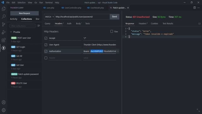Click the request URL field
Screen dimensions: 202x114
(x=82, y=17)
